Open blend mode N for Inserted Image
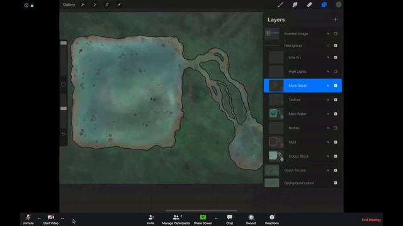The height and width of the screenshot is (226, 403). pos(327,33)
